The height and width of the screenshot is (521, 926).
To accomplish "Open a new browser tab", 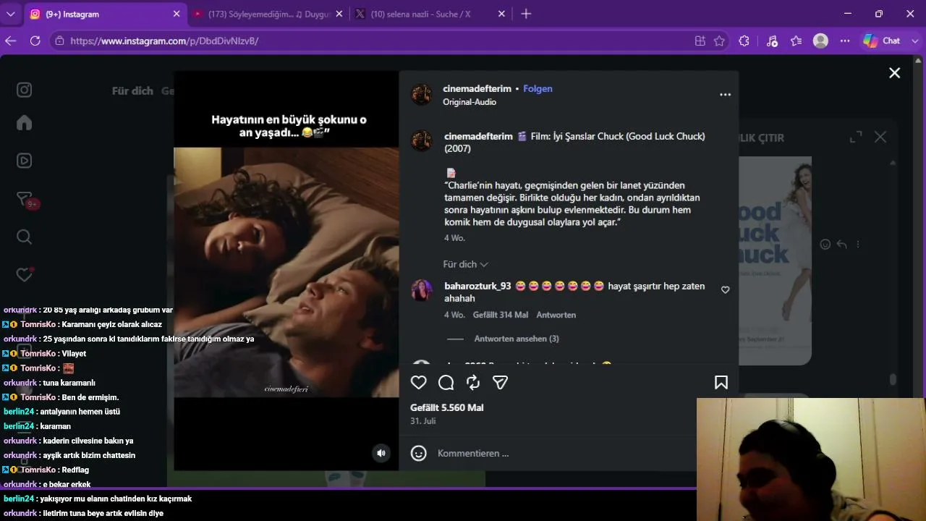I will coord(526,14).
